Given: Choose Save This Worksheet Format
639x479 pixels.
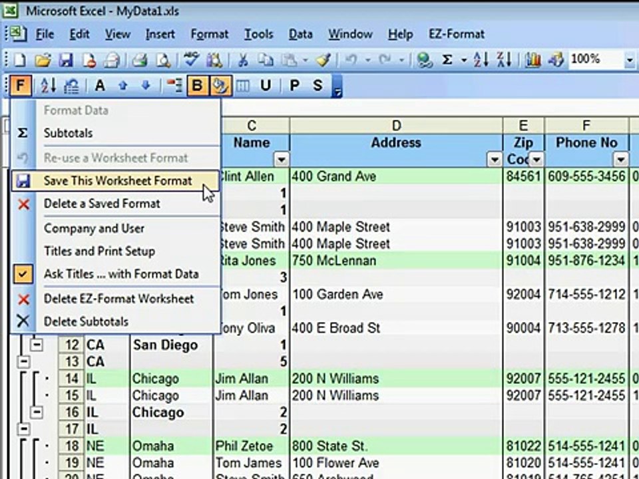Looking at the screenshot, I should click(x=115, y=181).
